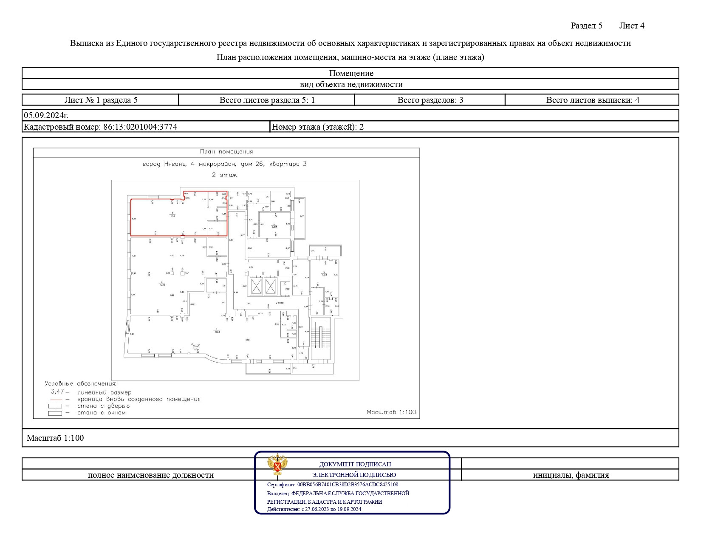This screenshot has width=701, height=542.
Task: Select the title line starting with "Выписка из Единого"
Action: click(x=350, y=43)
